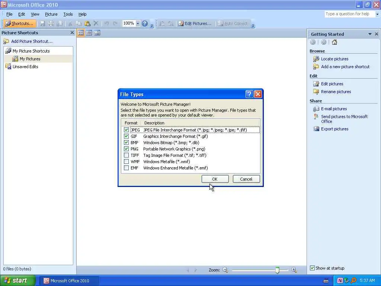The height and width of the screenshot is (286, 381).
Task: Click E-mail pictures link
Action: (334, 109)
